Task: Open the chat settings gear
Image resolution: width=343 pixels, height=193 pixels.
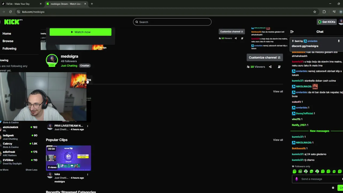Action: [x=333, y=188]
